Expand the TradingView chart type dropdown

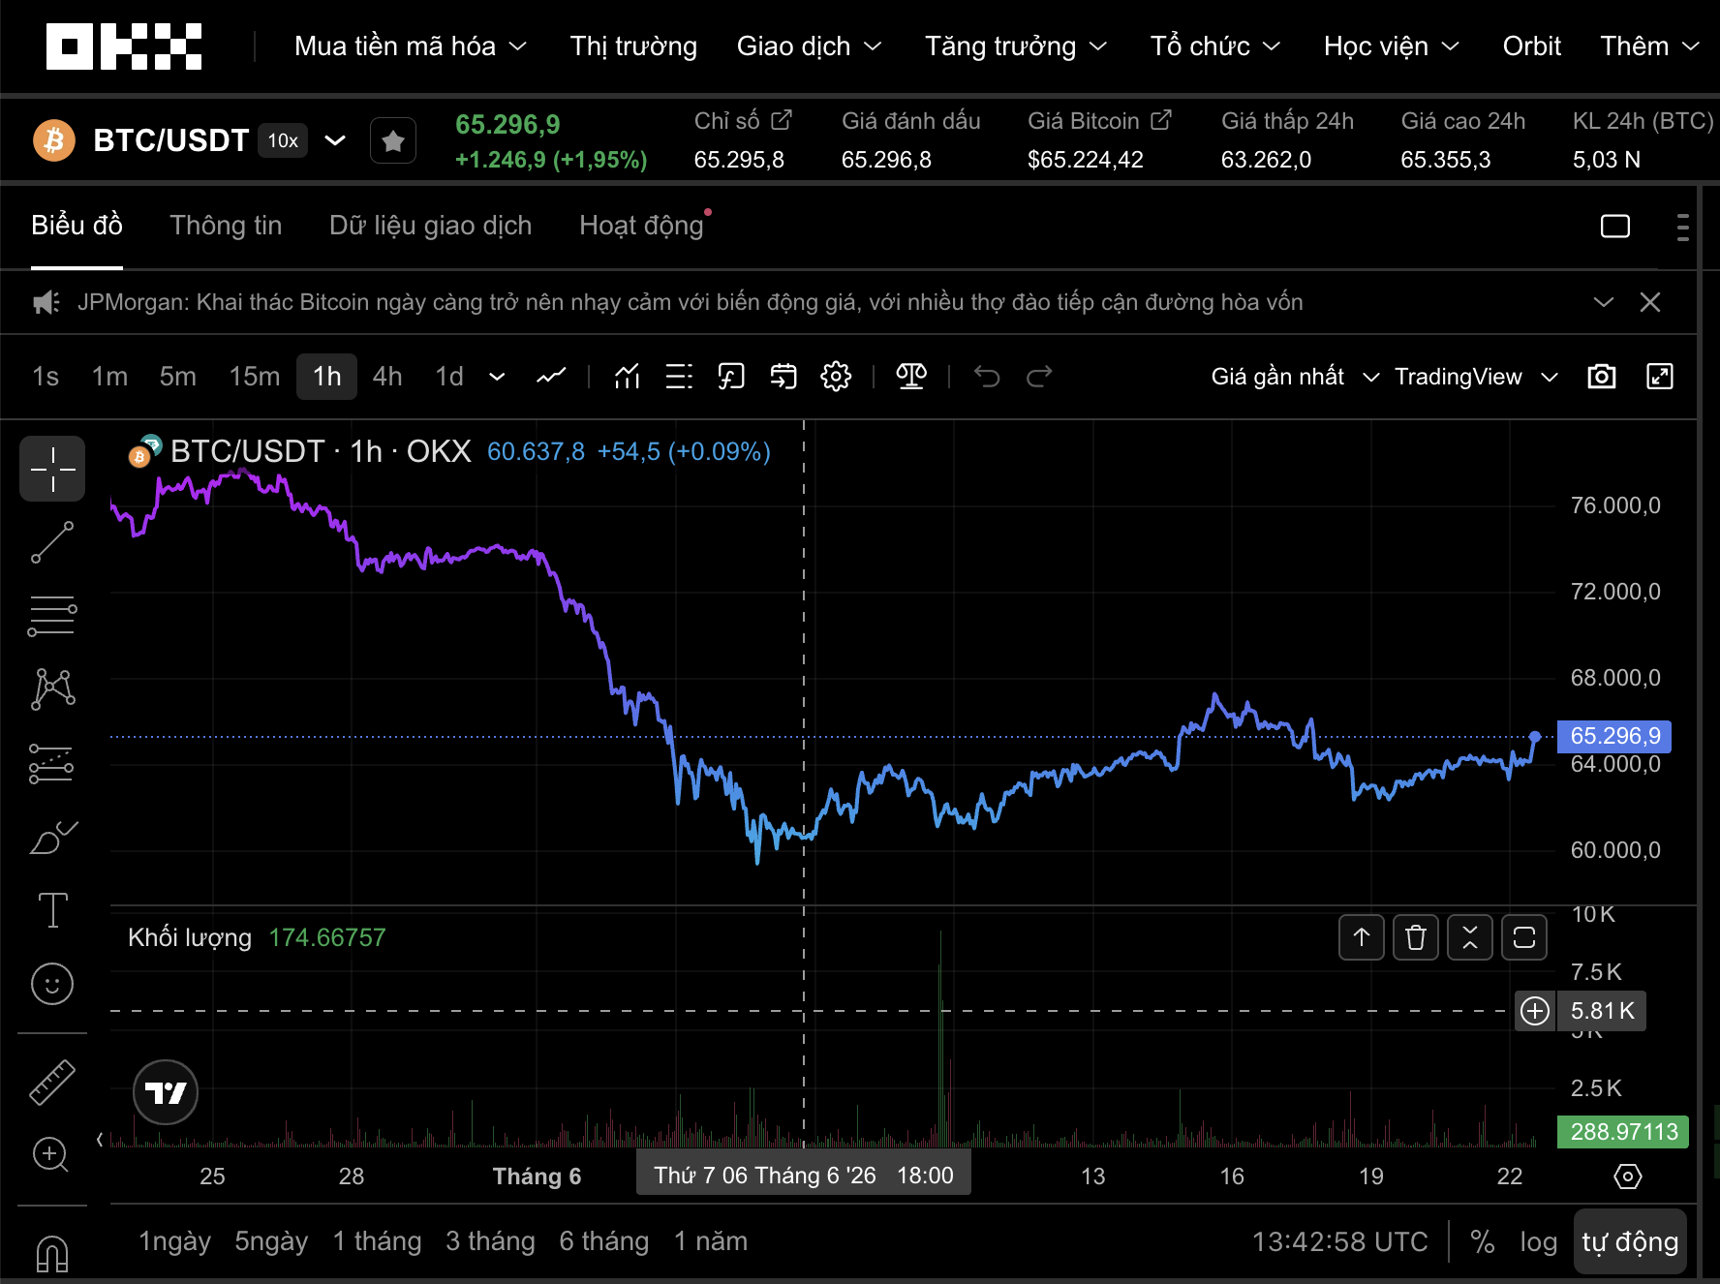[1476, 377]
